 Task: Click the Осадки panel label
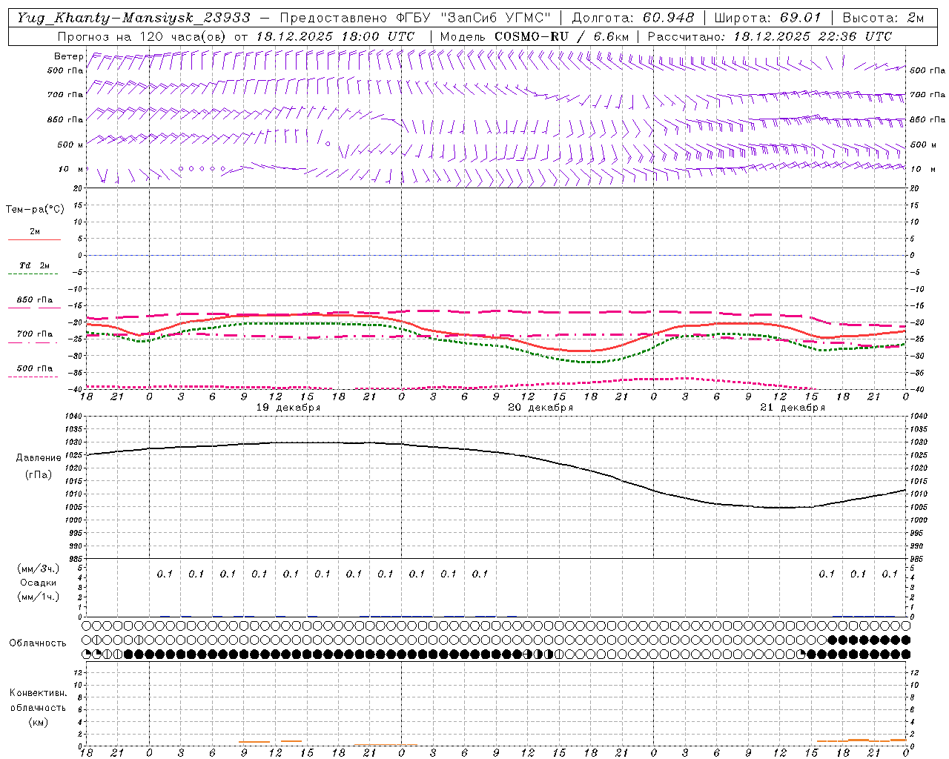(x=38, y=583)
